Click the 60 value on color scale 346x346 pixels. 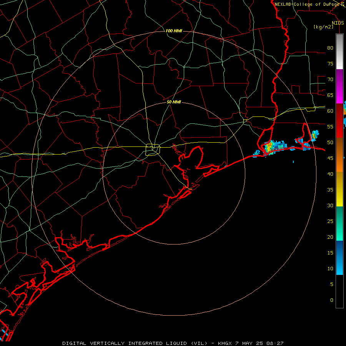tap(330, 111)
